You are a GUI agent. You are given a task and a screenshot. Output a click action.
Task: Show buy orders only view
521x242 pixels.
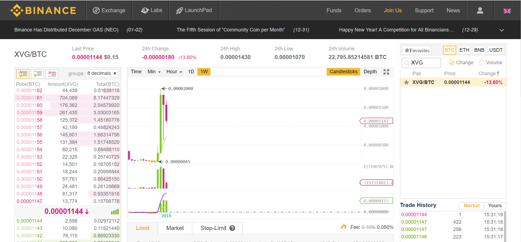click(37, 74)
